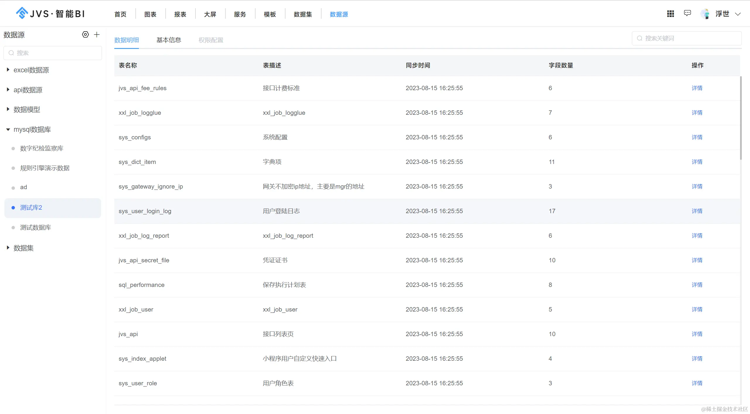Expand the 数据集 tree node

[8, 248]
